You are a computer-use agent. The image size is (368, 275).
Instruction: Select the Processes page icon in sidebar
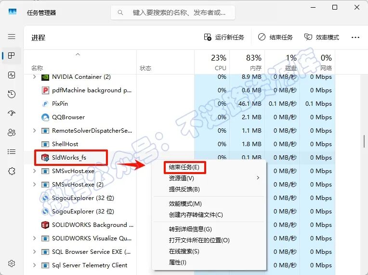12,55
